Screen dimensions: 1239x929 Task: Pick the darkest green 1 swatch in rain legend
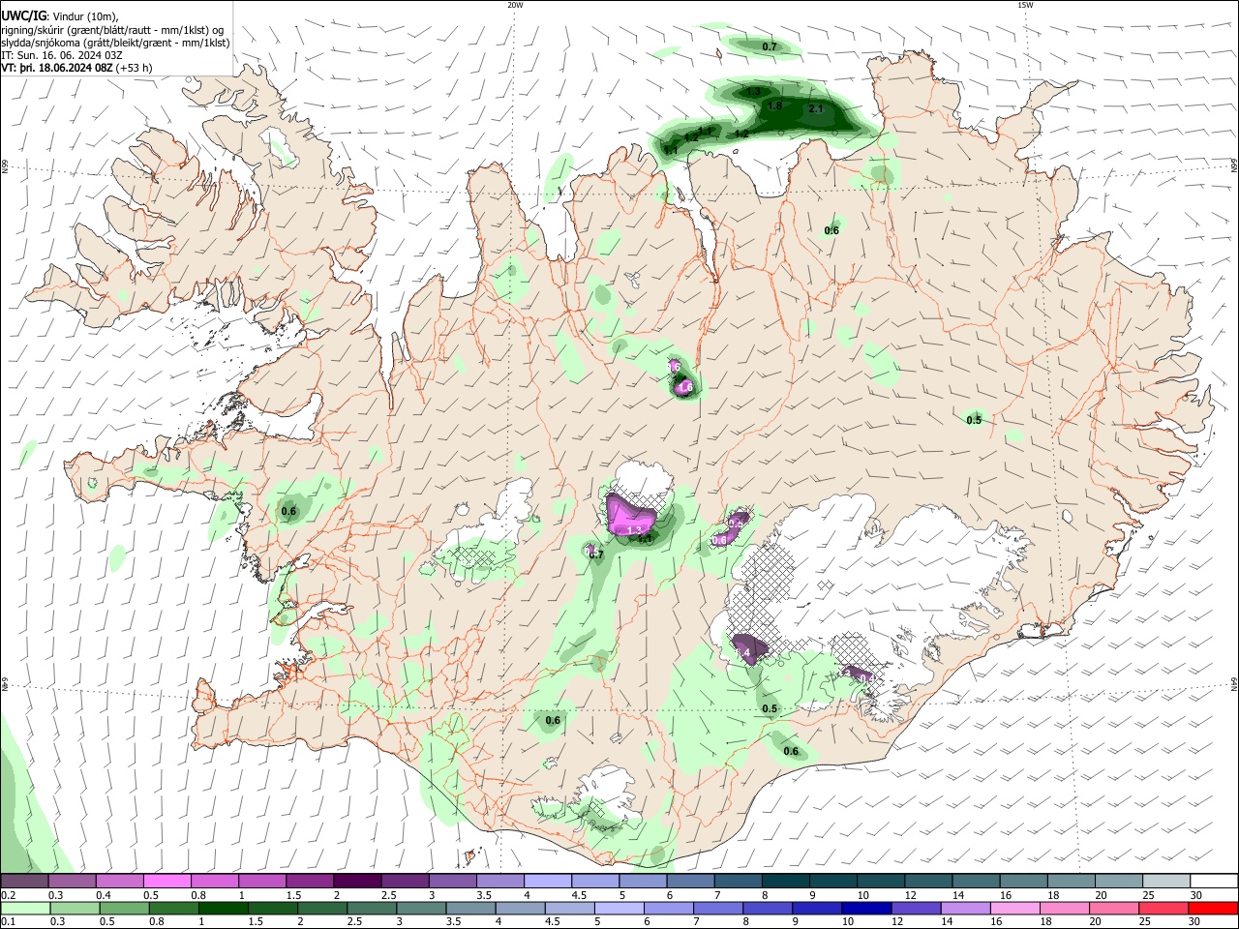point(223,909)
